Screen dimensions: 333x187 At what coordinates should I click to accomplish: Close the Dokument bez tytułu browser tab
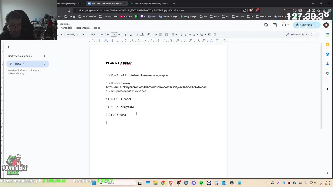[125, 3]
